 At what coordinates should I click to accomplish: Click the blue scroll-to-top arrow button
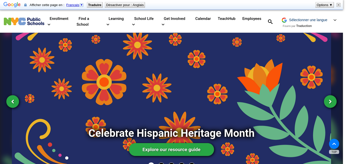[334, 144]
